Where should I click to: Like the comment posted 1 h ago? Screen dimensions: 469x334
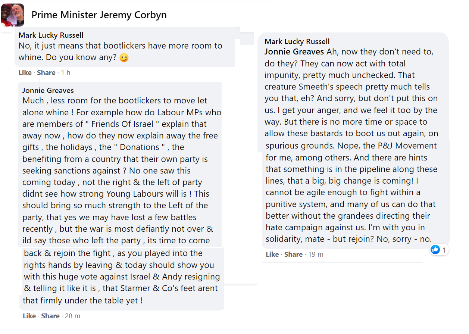25,73
